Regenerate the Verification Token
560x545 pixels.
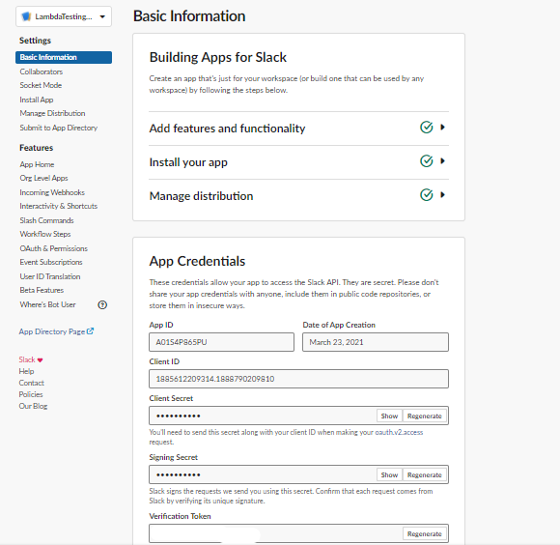click(425, 533)
